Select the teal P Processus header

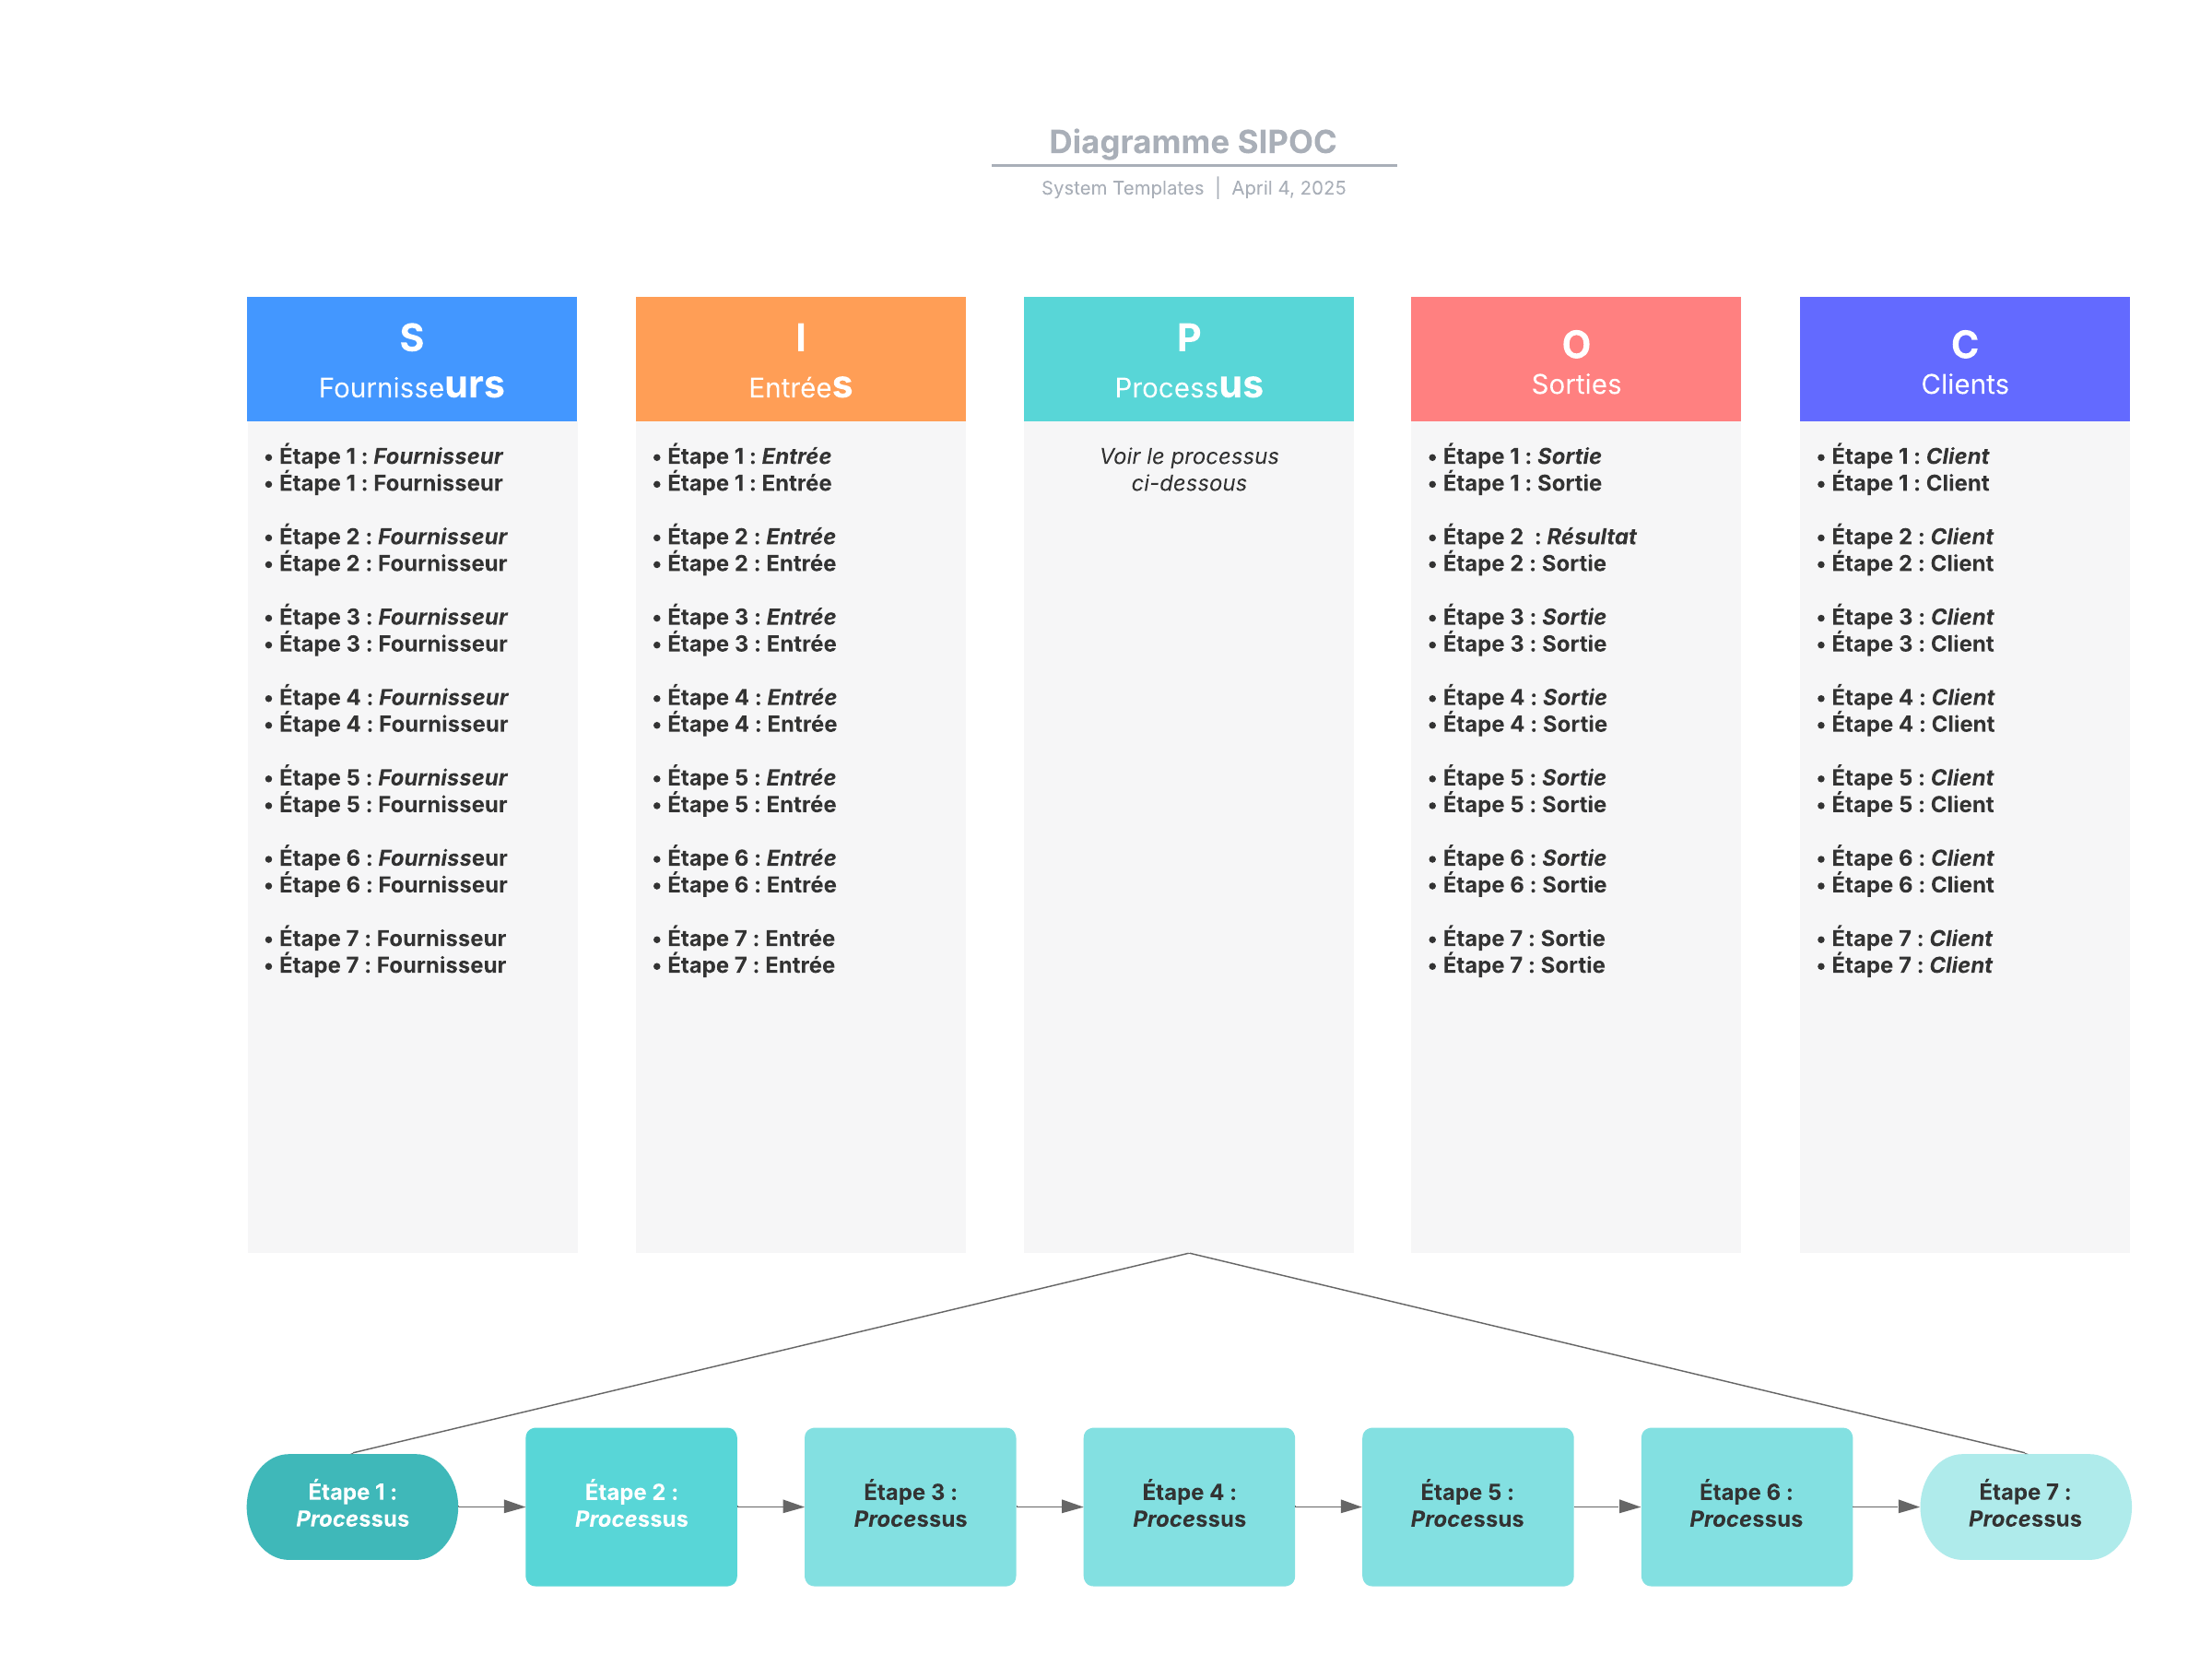pos(1188,360)
